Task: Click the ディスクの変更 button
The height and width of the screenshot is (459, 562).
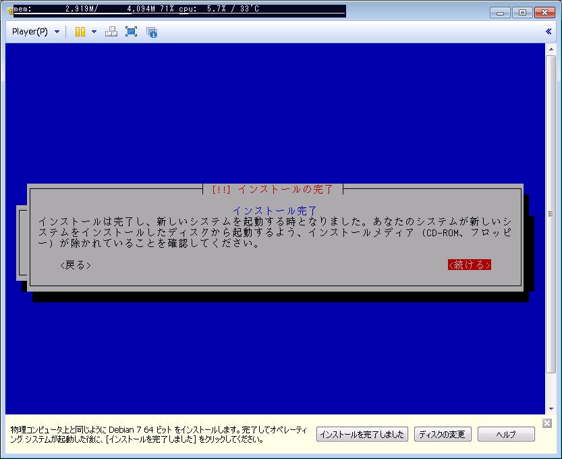Action: pyautogui.click(x=443, y=434)
